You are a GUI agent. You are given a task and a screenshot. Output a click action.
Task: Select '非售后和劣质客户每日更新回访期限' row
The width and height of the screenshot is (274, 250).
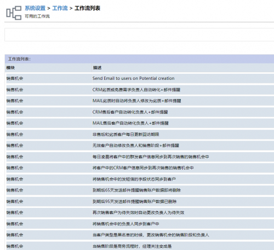140,135
